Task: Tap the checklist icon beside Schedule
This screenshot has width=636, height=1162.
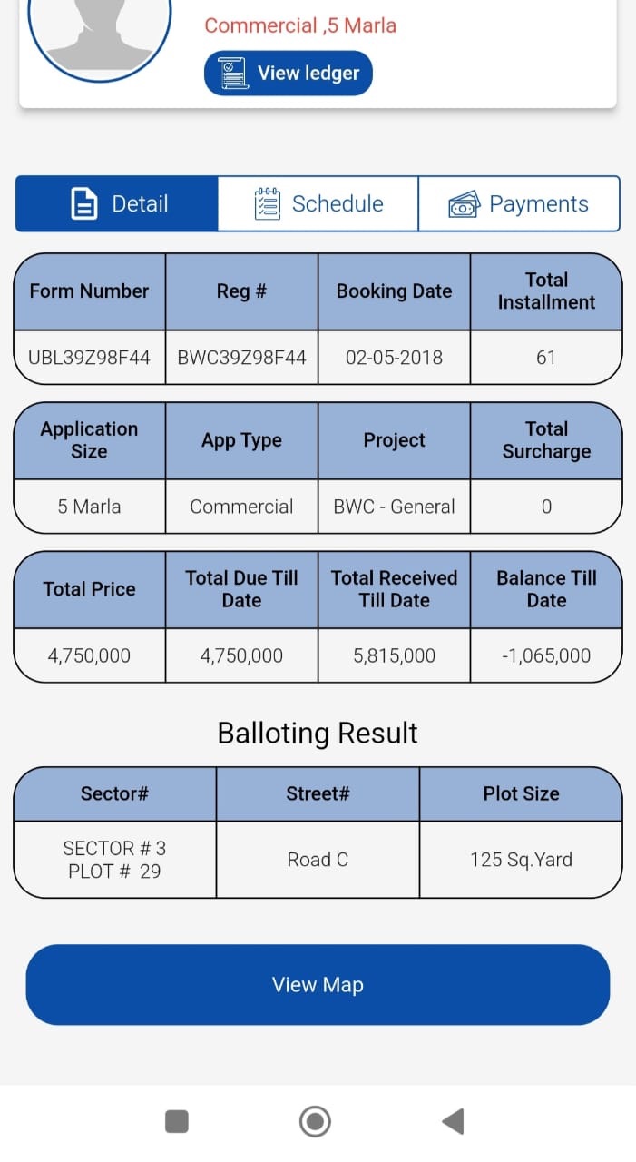Action: pyautogui.click(x=268, y=203)
